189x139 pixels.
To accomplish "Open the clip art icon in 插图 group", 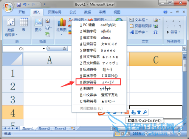I will point(48,21).
